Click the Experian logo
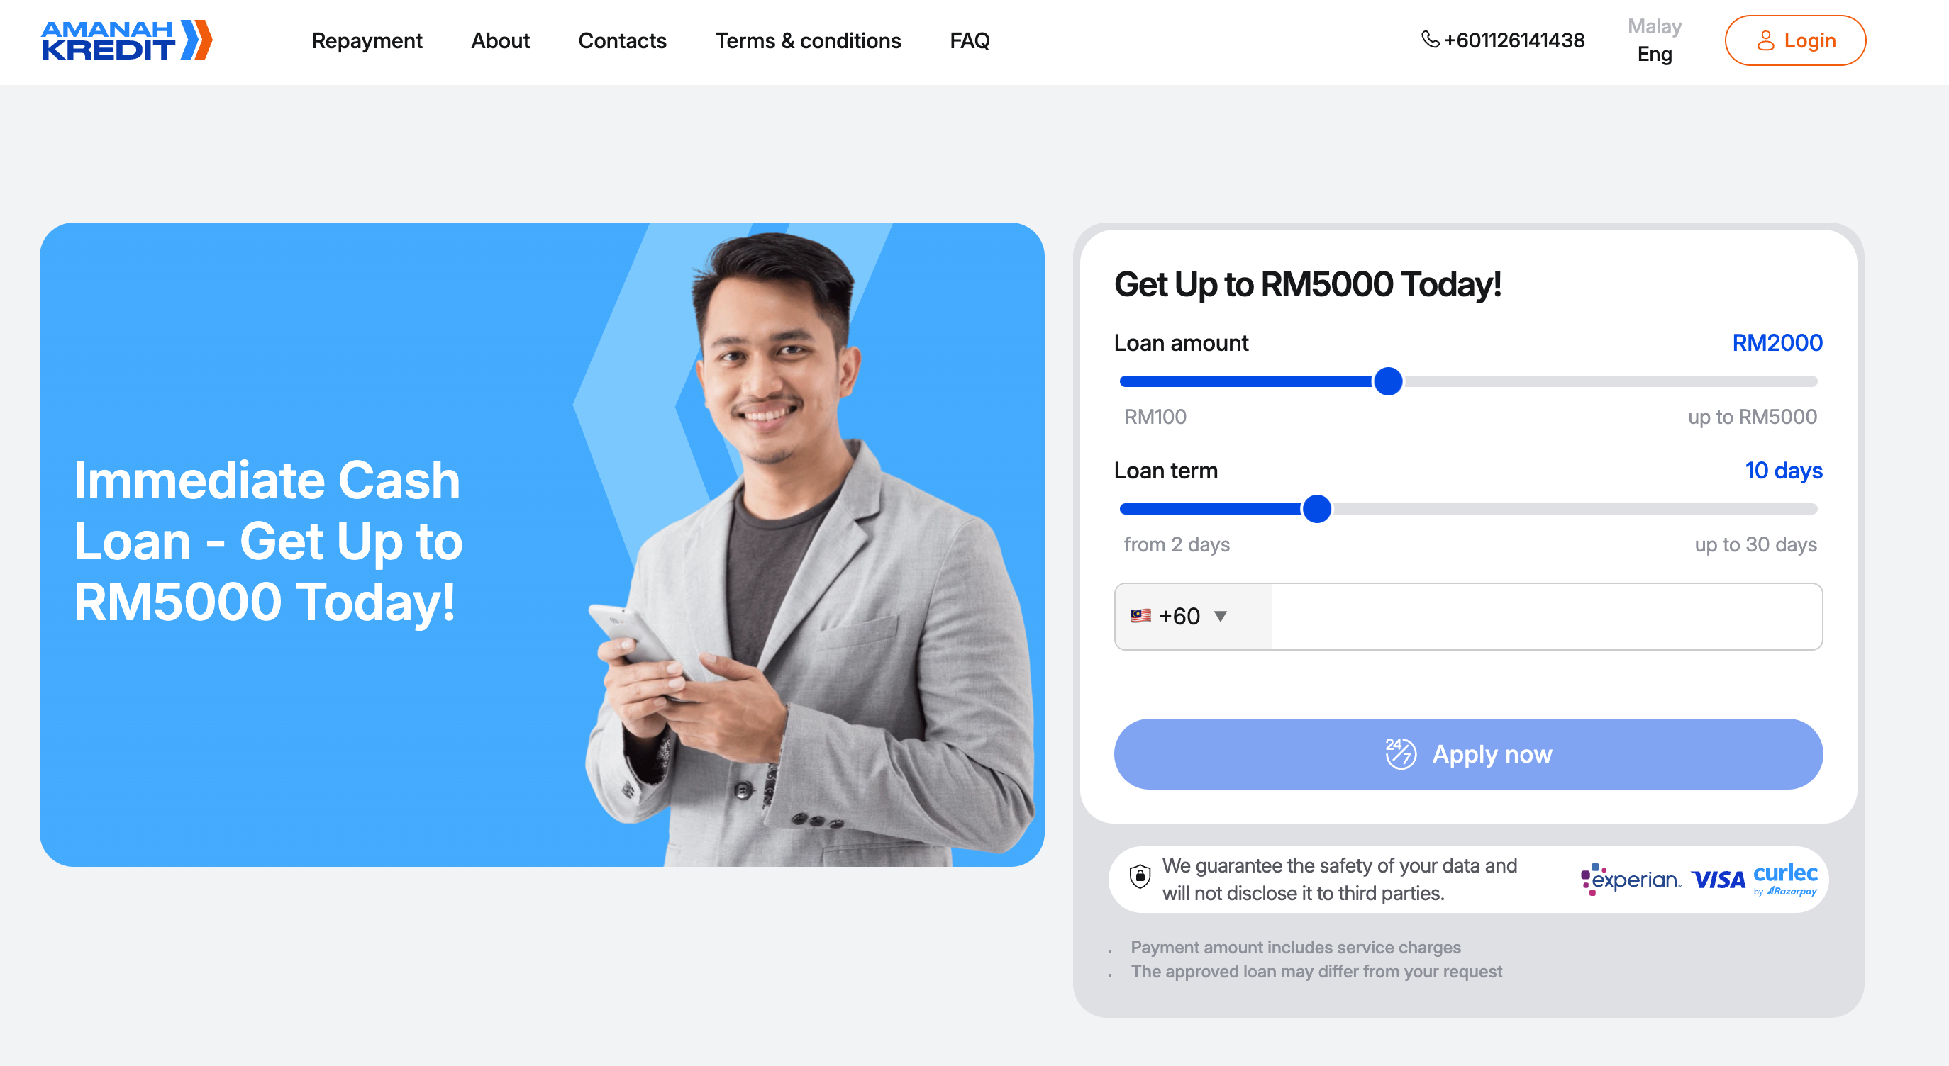Image resolution: width=1949 pixels, height=1066 pixels. coord(1631,880)
